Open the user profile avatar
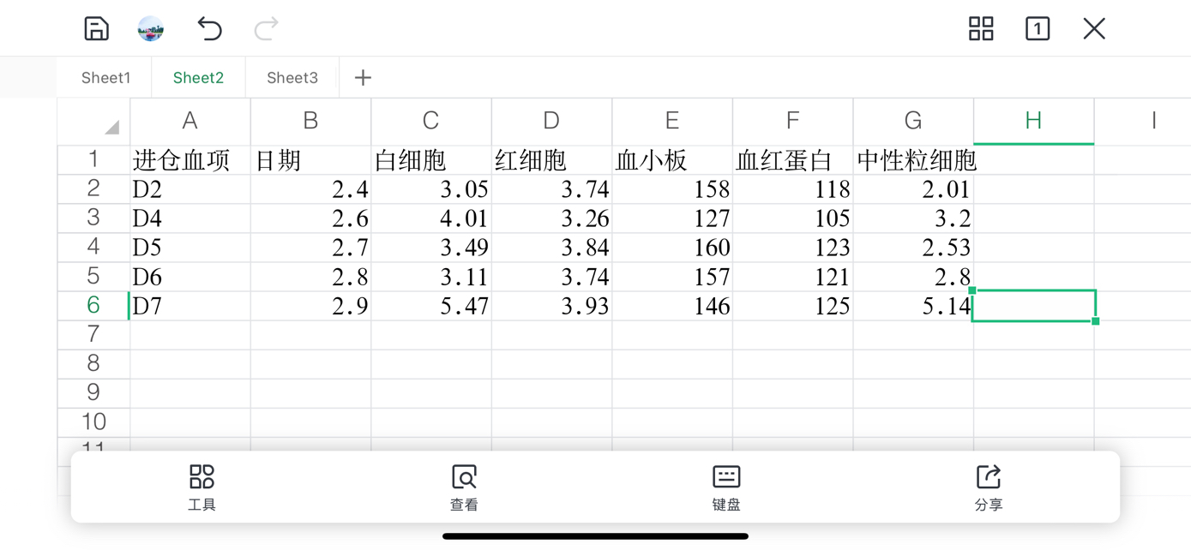Image resolution: width=1191 pixels, height=550 pixels. click(x=151, y=28)
